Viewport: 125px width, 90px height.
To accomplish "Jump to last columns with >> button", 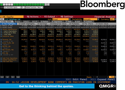I will pyautogui.click(x=18, y=77).
